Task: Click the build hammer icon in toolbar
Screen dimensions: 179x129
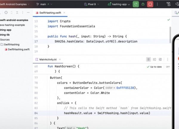Action: [169, 4]
